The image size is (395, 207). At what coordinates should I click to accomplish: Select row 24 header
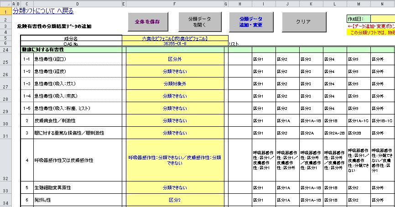(x=7, y=49)
